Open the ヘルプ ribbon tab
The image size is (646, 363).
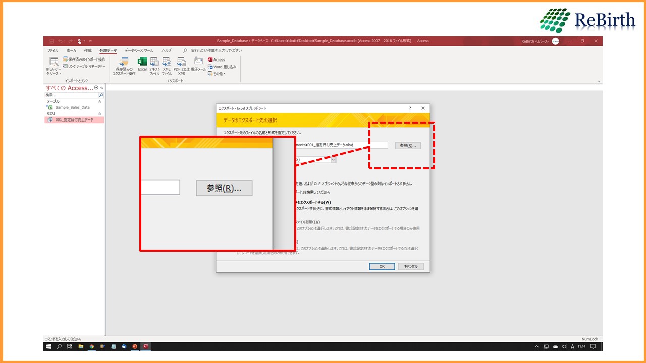click(x=167, y=51)
